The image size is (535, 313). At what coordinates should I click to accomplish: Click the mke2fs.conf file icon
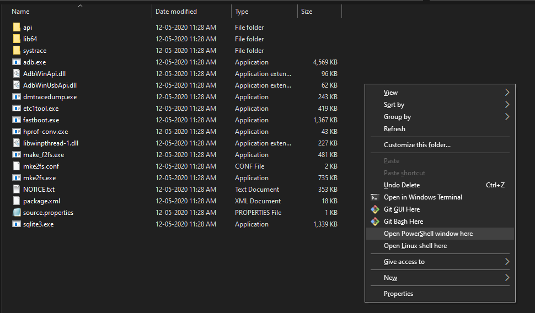coord(17,166)
